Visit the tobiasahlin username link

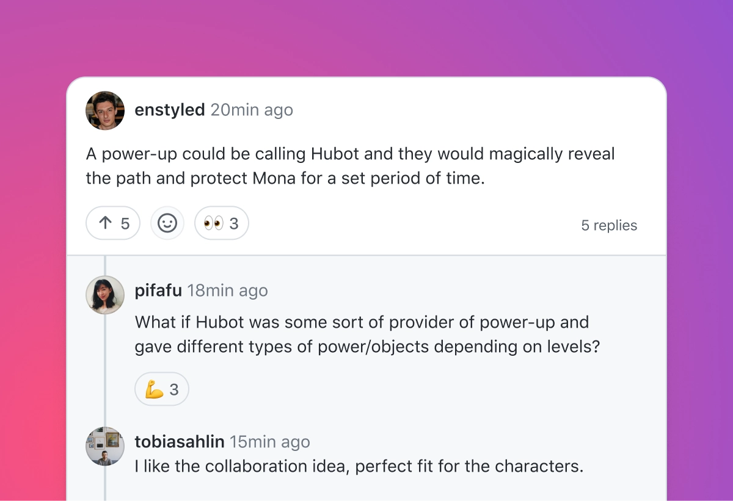point(180,441)
